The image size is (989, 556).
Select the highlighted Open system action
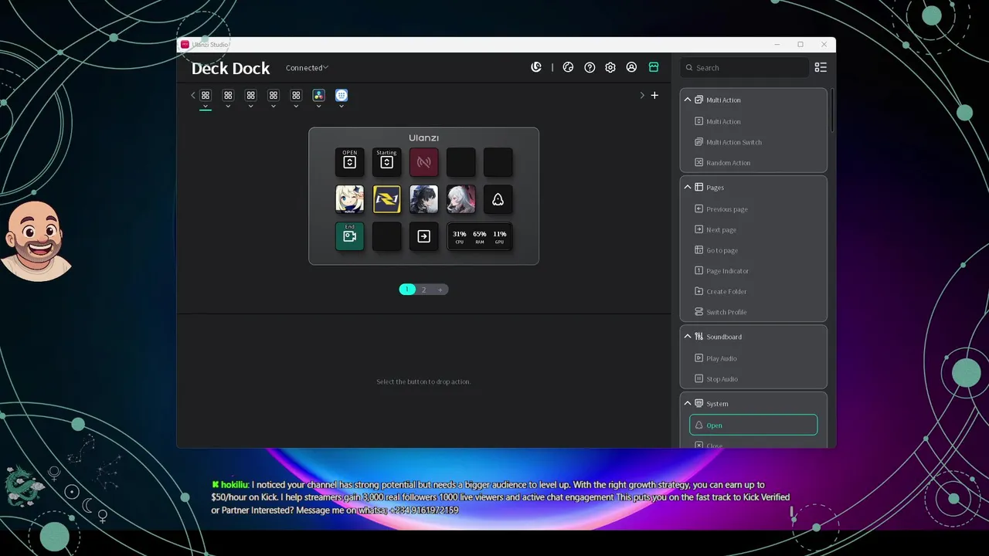tap(753, 425)
